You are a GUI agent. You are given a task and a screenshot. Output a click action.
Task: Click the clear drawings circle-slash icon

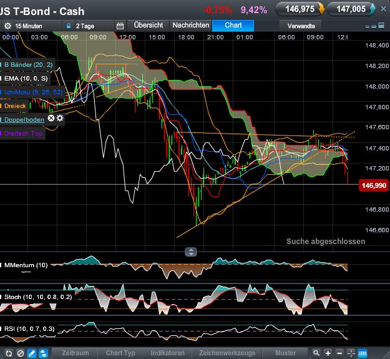(21, 353)
